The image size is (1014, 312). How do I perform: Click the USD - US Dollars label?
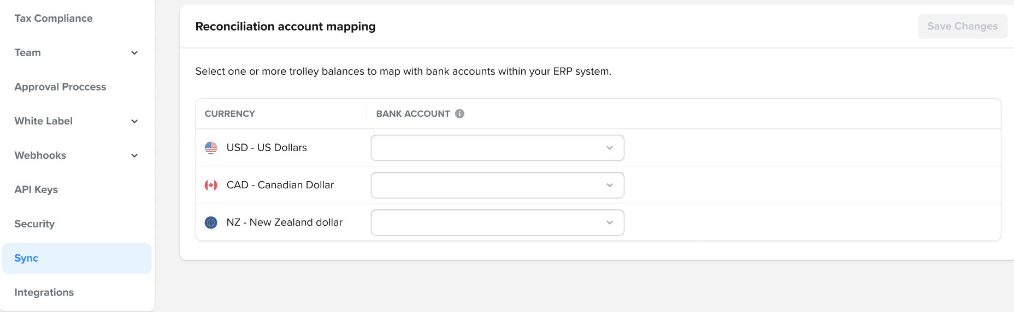267,148
